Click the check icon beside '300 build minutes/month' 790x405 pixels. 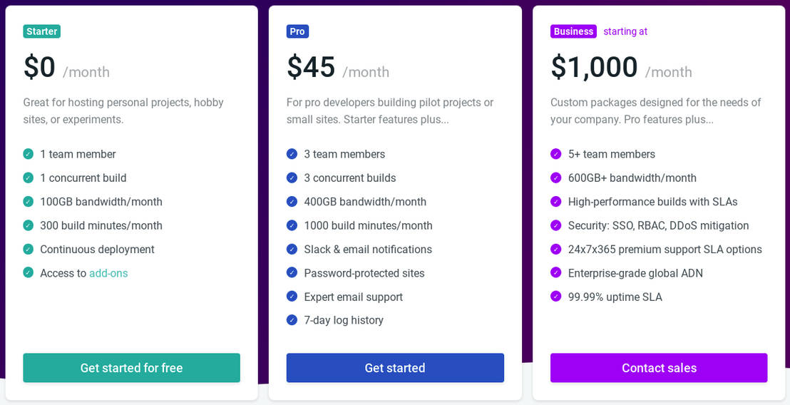point(29,225)
